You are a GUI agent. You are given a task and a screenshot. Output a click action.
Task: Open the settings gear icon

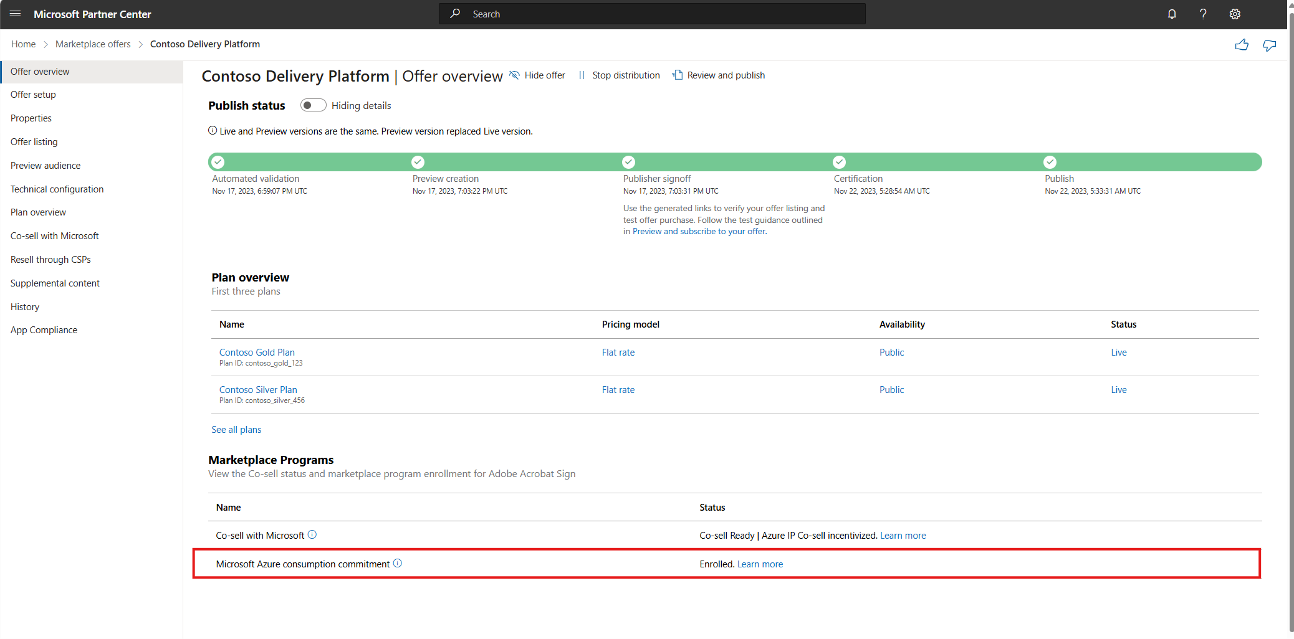pos(1235,14)
